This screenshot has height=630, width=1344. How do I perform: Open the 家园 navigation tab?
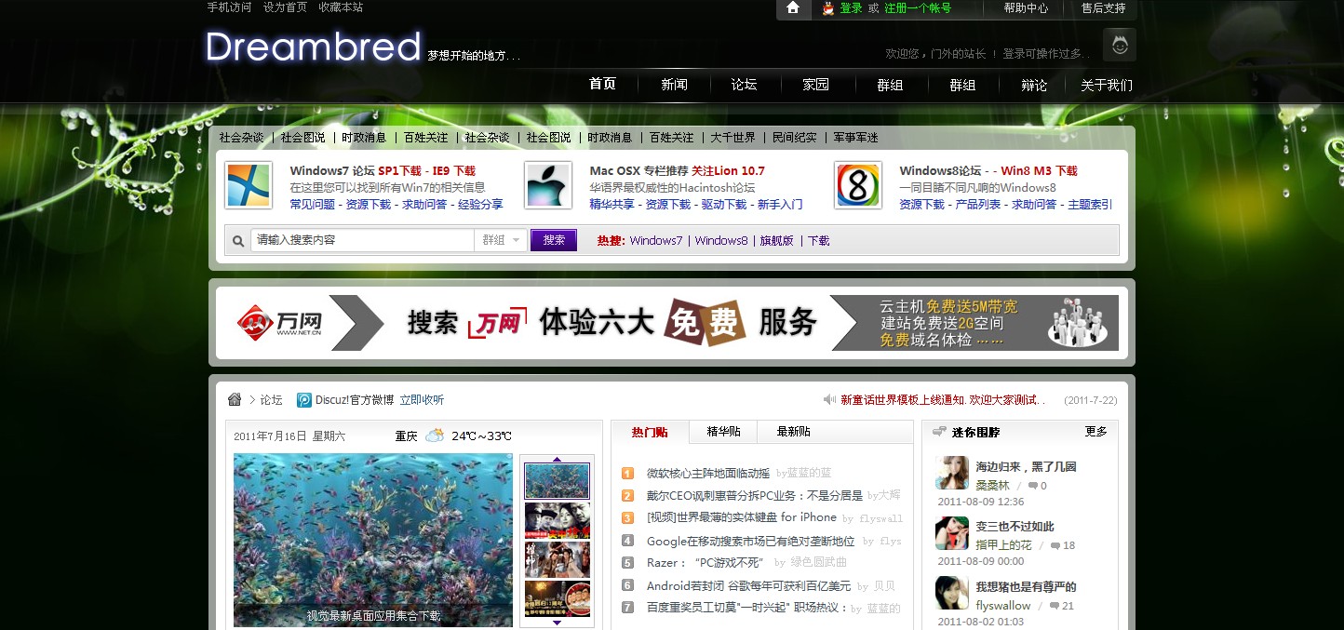815,85
